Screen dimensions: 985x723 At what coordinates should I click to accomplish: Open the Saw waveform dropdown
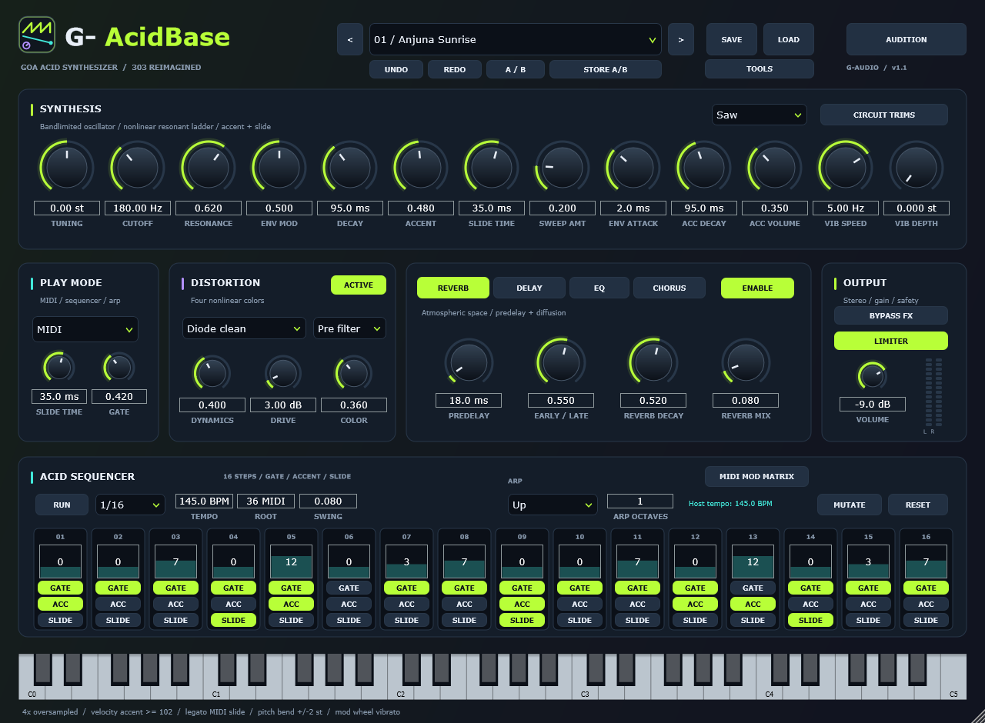pos(760,115)
